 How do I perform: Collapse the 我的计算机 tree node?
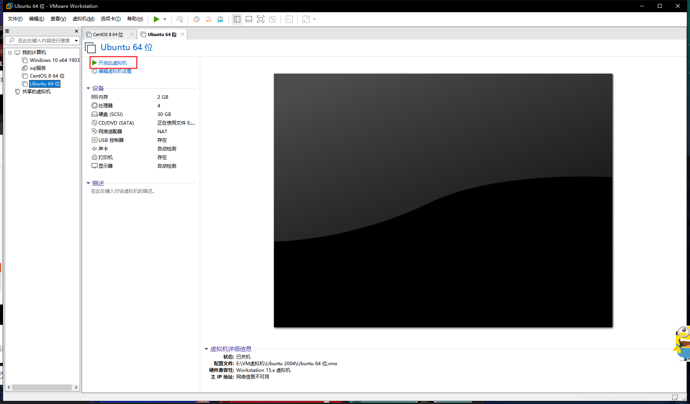pos(10,53)
